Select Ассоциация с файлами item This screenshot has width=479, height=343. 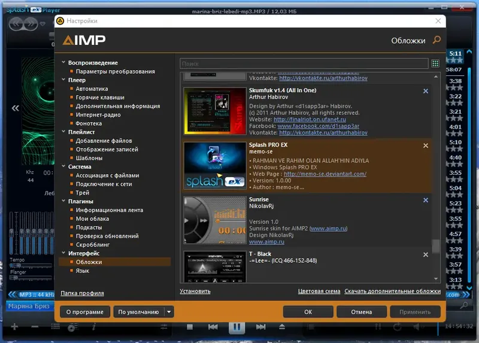(107, 175)
